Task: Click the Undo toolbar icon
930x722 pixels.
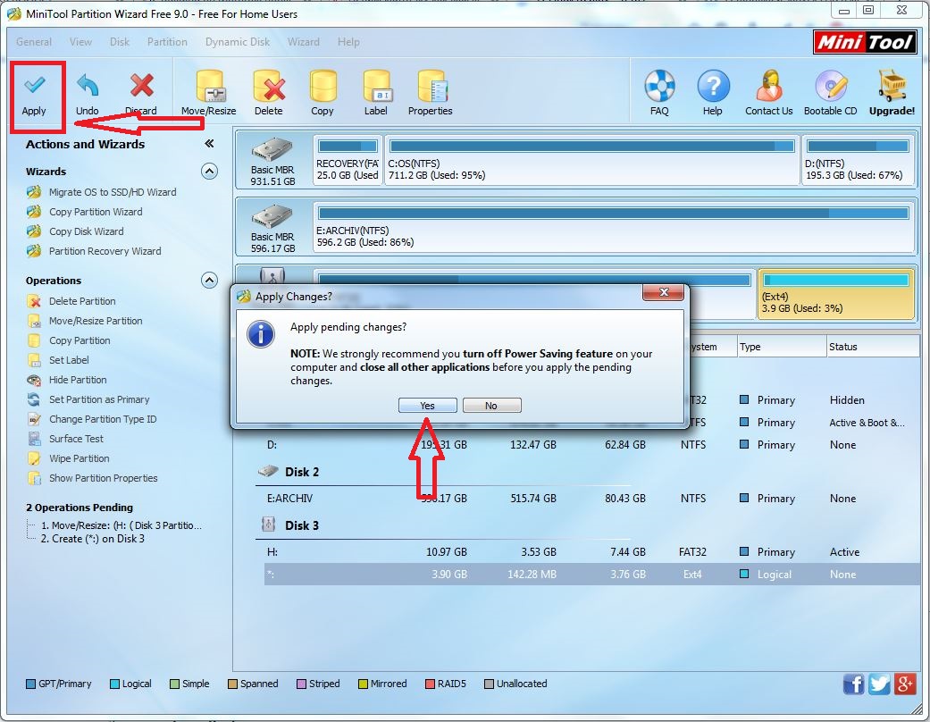Action: [x=88, y=88]
